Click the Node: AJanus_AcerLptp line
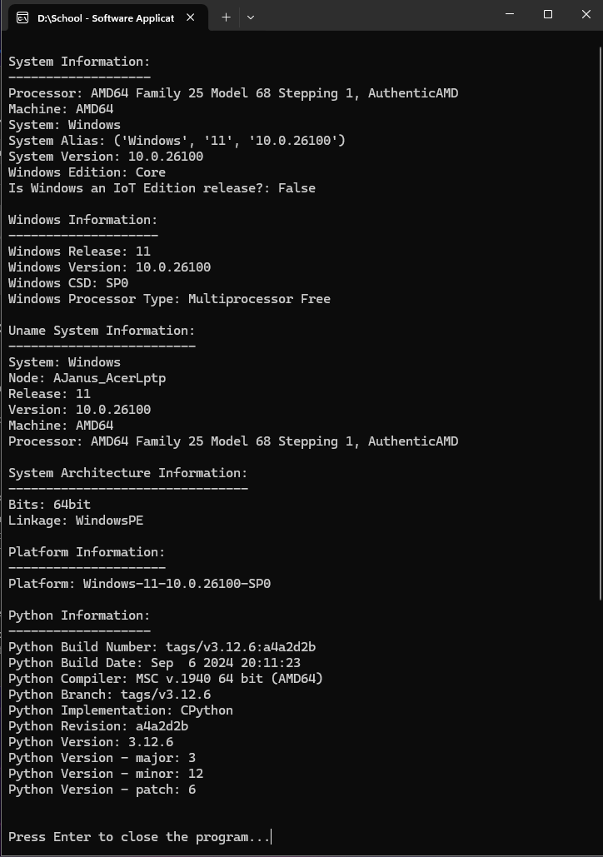 tap(87, 378)
